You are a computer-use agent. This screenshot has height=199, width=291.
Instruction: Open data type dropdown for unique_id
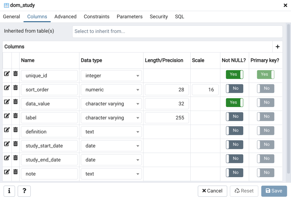(111, 76)
